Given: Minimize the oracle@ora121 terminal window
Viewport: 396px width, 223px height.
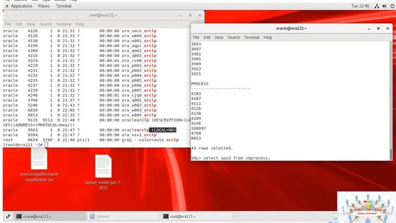Looking at the screenshot, I should tap(369, 28).
